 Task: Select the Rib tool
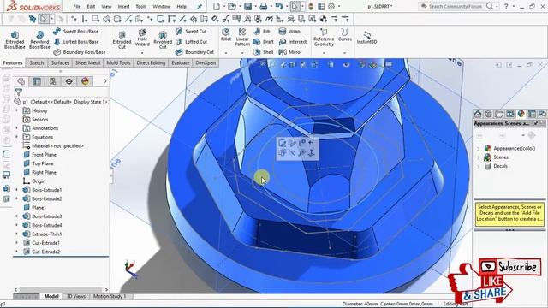pyautogui.click(x=262, y=31)
